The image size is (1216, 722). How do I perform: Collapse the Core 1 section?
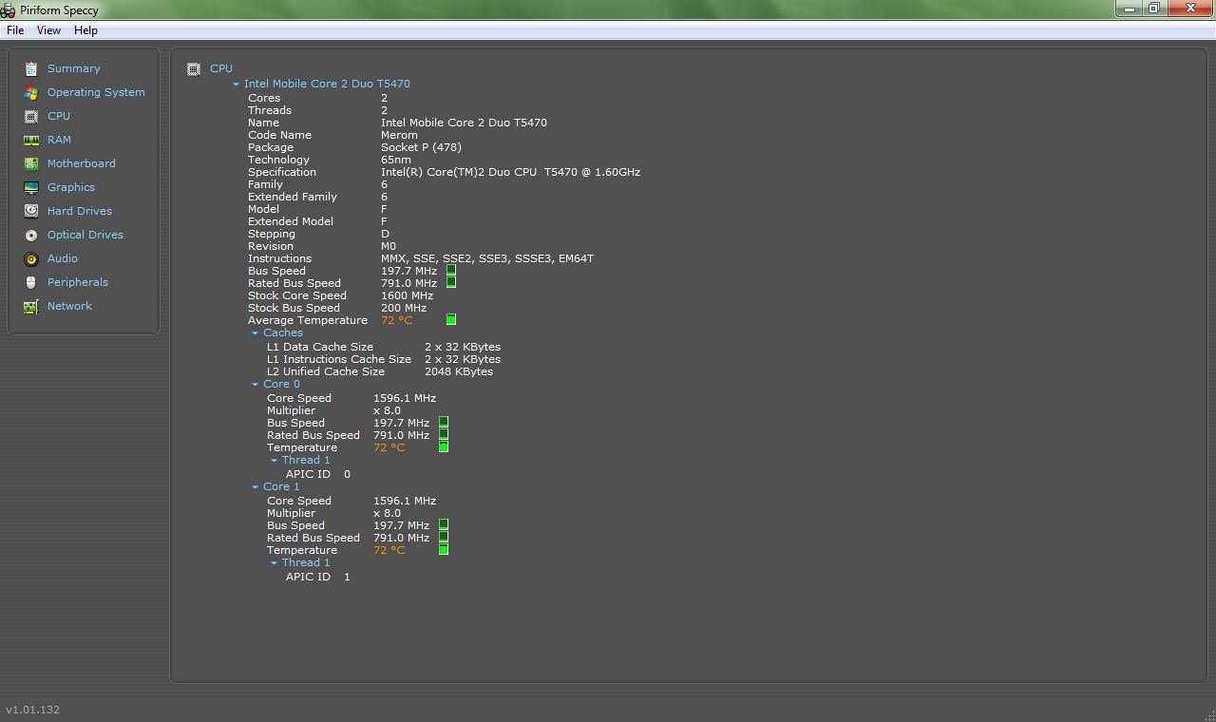coord(255,487)
